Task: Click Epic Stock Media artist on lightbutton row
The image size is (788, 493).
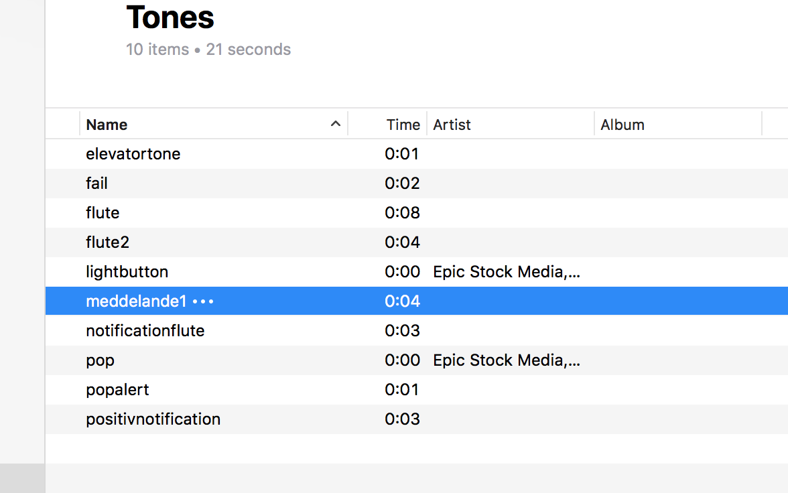Action: [507, 272]
